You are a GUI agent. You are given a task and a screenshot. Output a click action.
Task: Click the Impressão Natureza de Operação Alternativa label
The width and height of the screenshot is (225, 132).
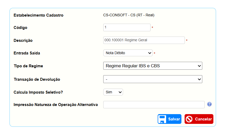pos(56,105)
